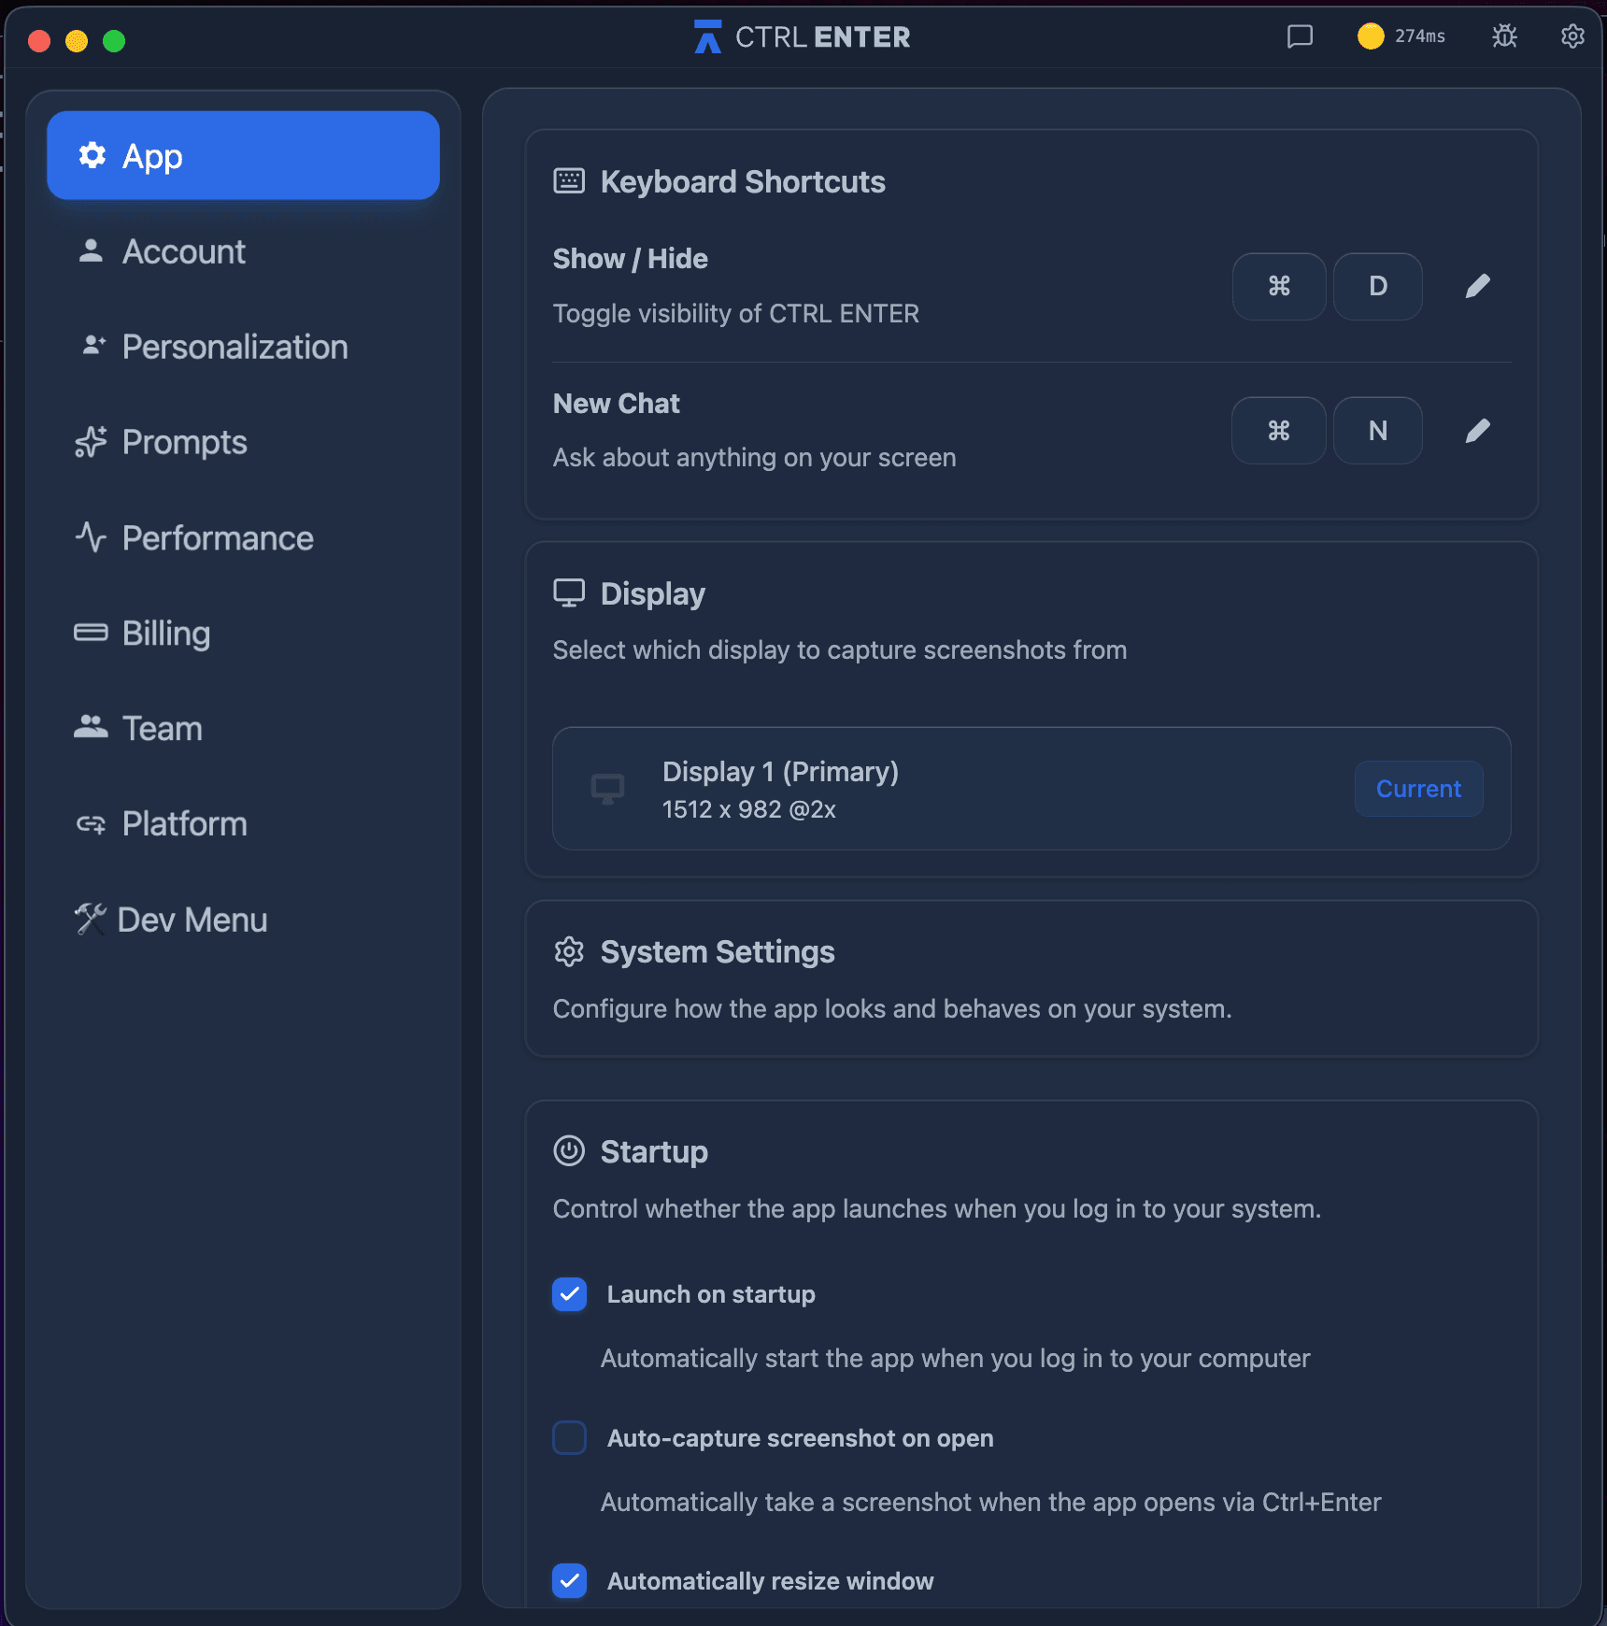The width and height of the screenshot is (1607, 1626).
Task: Click the D key of Show/Hide shortcut
Action: pos(1377,286)
